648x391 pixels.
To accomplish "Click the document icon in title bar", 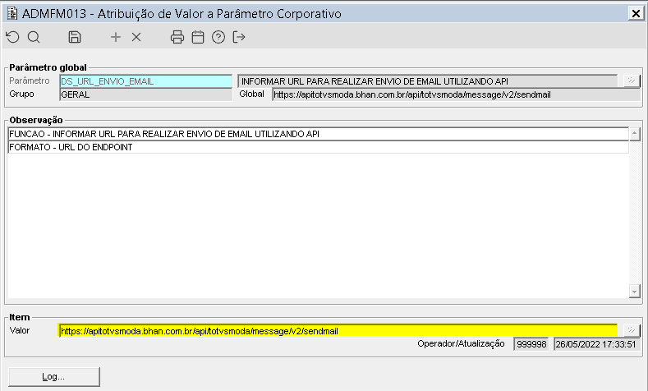I will click(12, 13).
